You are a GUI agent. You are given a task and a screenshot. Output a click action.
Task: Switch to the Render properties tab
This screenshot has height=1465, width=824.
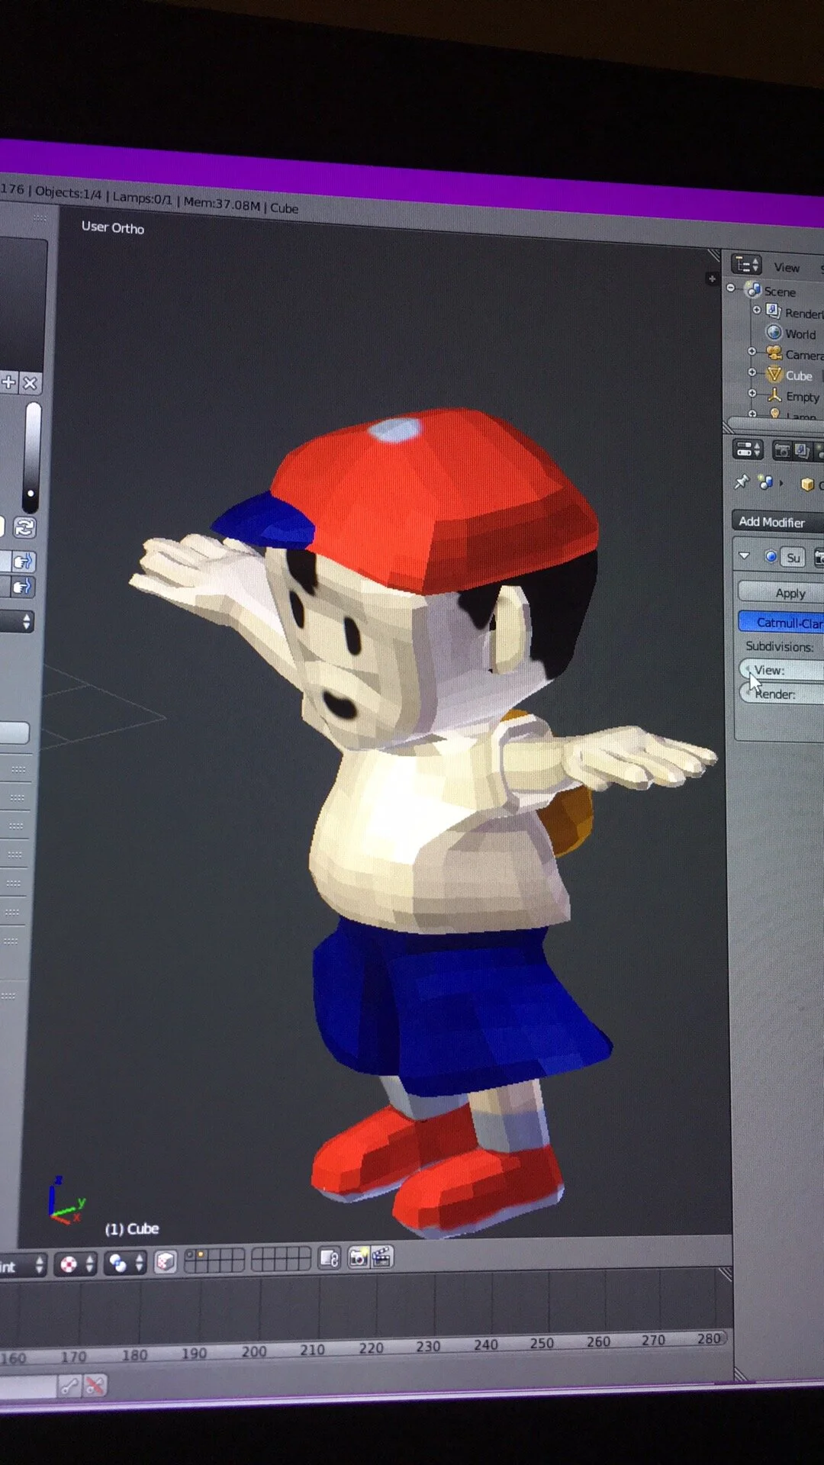(x=782, y=450)
